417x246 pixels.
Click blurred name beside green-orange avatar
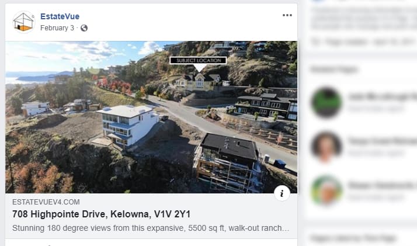pos(383,185)
